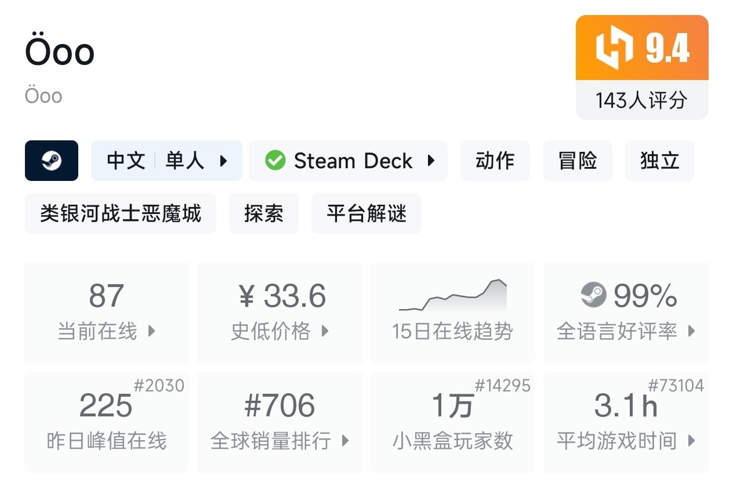Open the 全语言好评率 details arrow
Screen dimensions: 733x486
click(x=691, y=331)
